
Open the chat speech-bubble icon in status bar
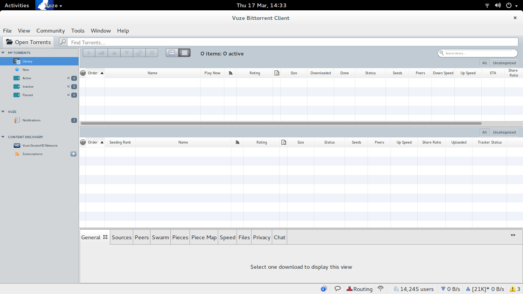[x=337, y=289]
